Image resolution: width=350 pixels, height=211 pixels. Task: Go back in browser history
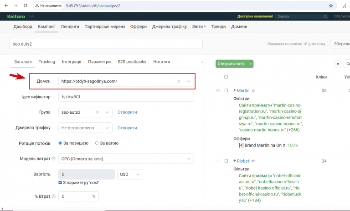6,5
